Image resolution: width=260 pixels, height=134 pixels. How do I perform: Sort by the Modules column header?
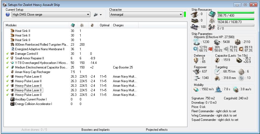[x=36, y=25]
